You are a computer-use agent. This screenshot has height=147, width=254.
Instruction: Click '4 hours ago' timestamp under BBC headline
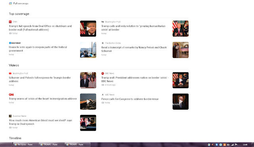pyautogui.click(x=110, y=85)
